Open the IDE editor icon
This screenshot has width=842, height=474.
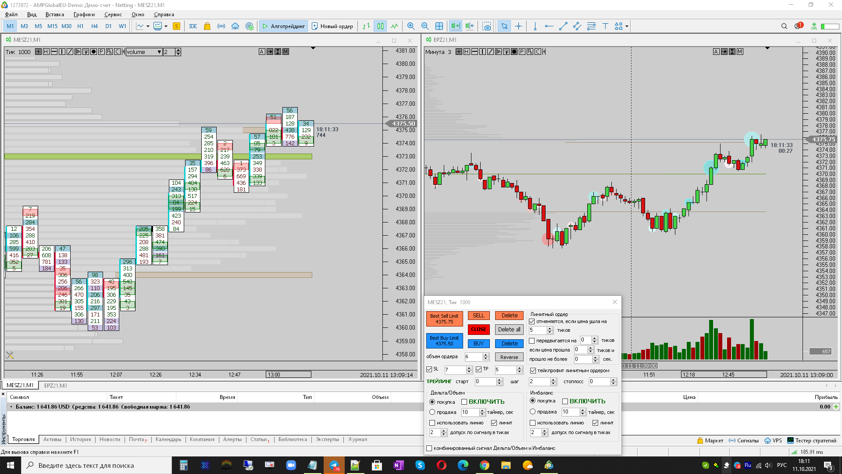(193, 26)
